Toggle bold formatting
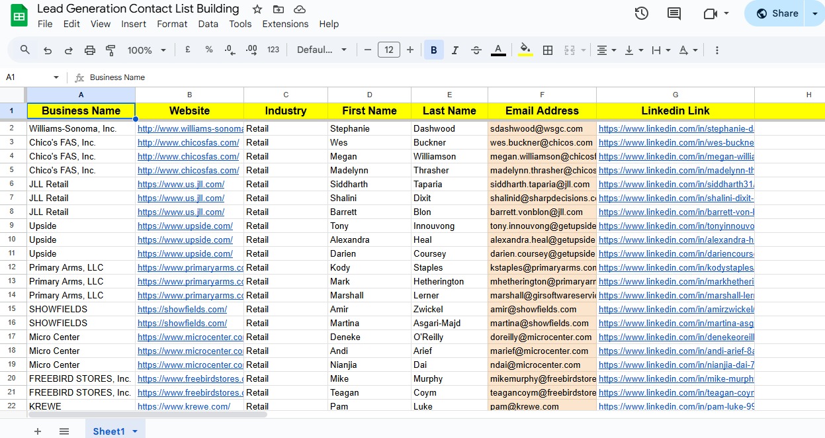825x438 pixels. [434, 50]
